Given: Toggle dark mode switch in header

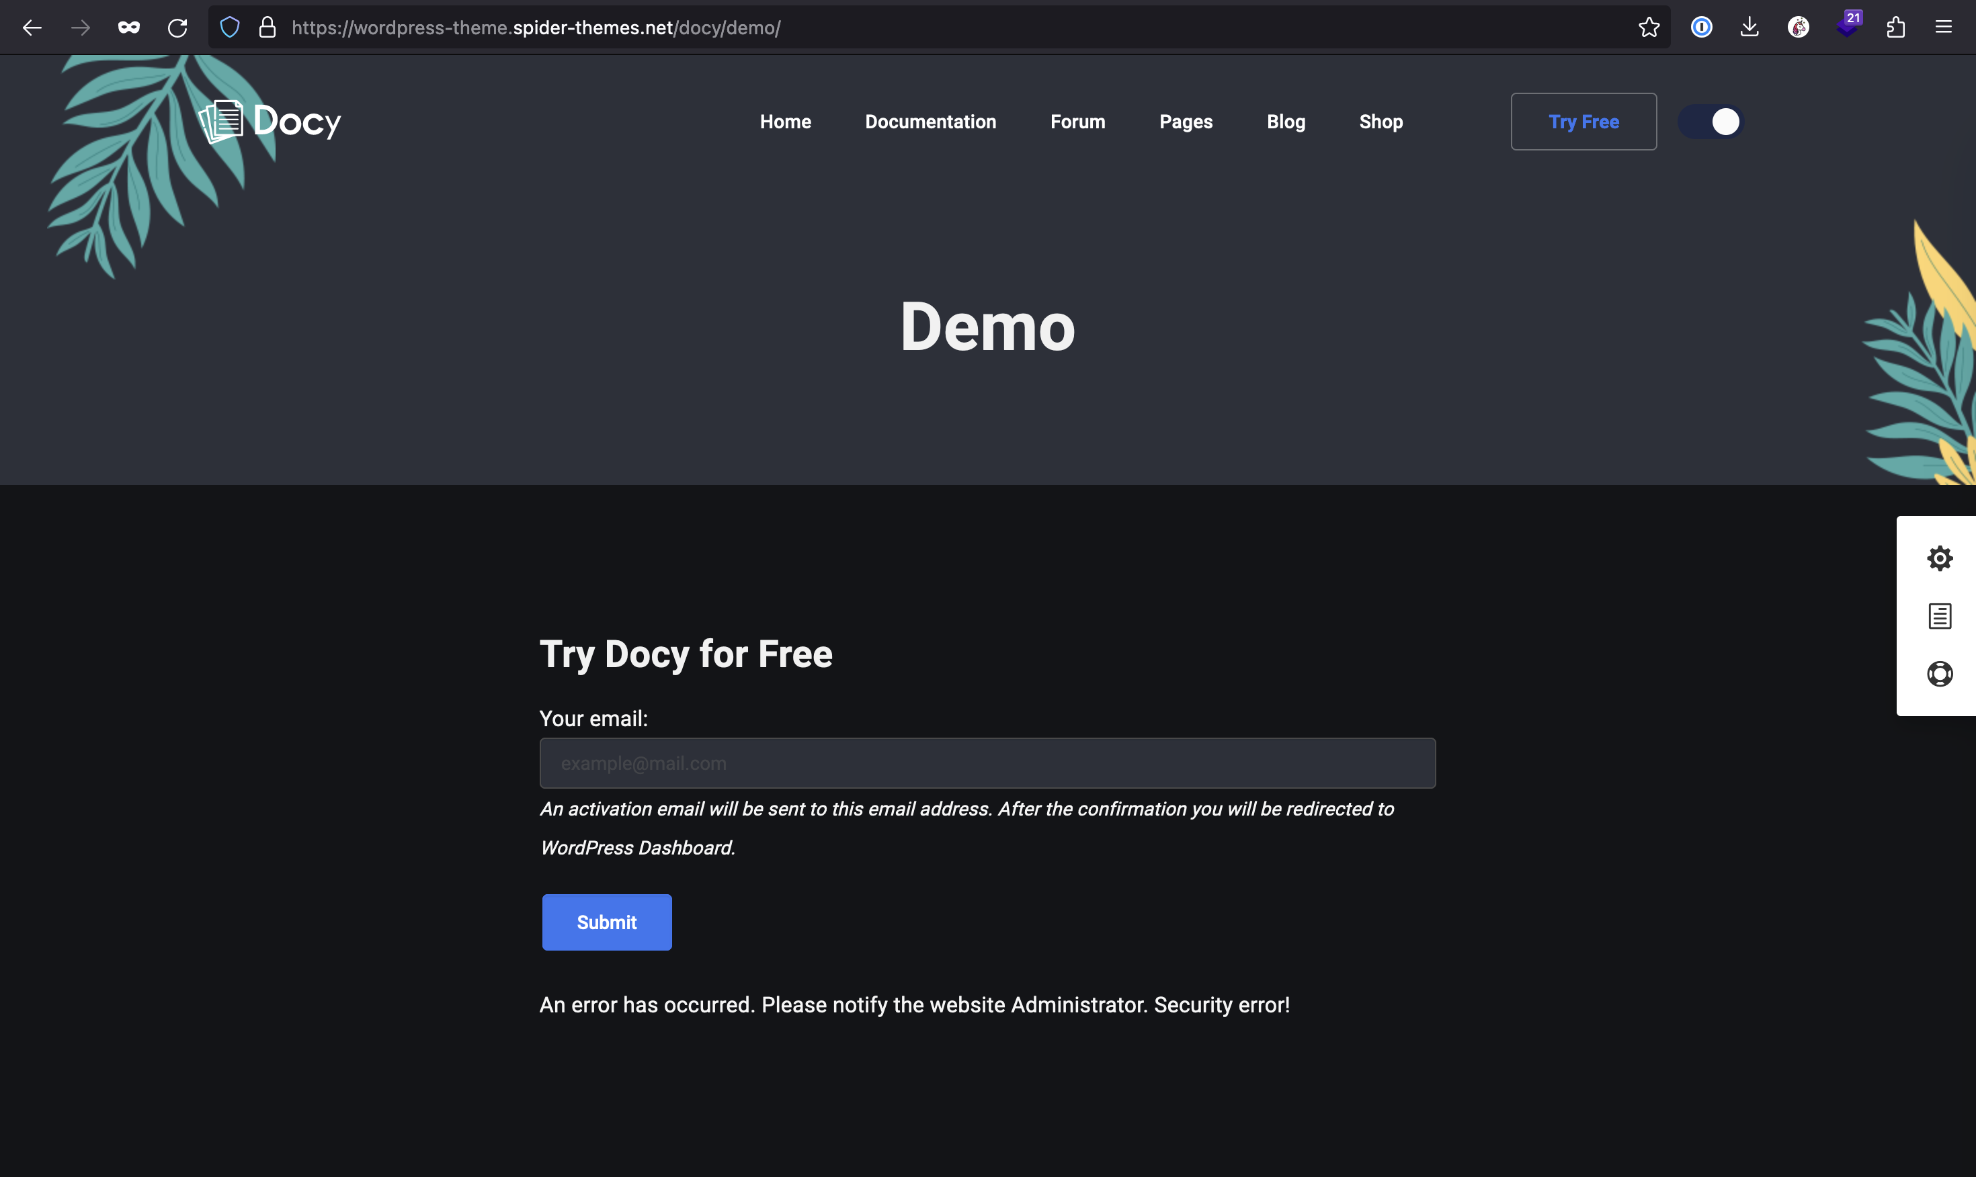Looking at the screenshot, I should coord(1711,122).
